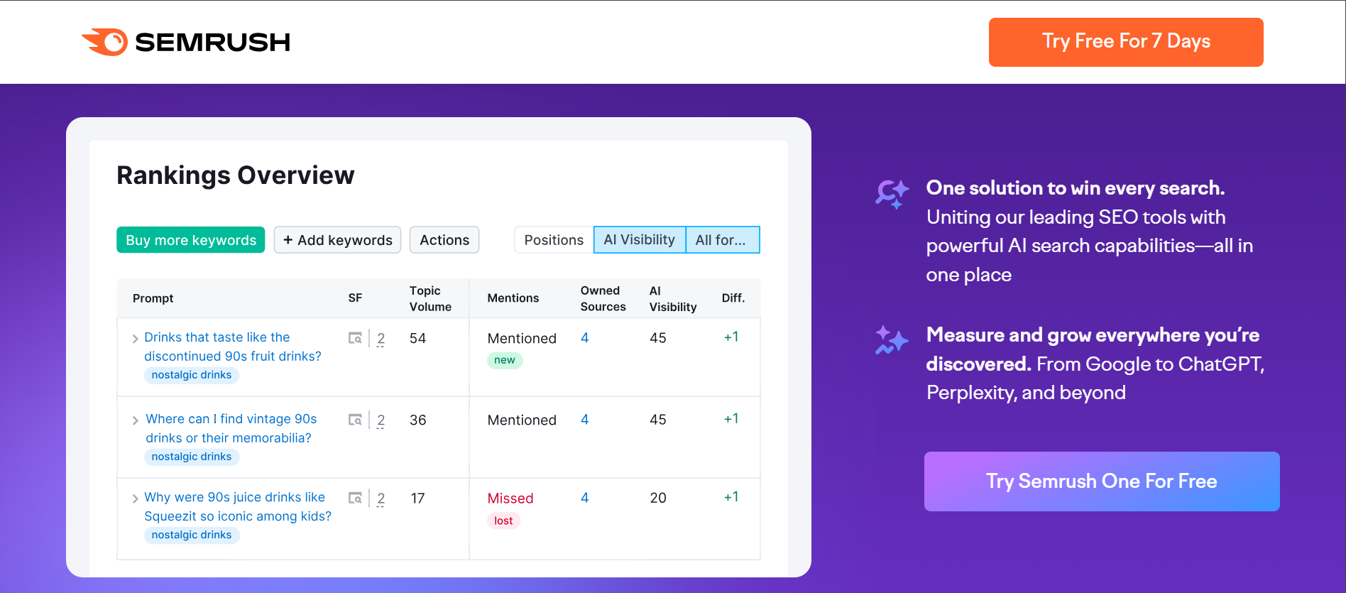Click the SF column header
Screen dimensions: 1346x593
click(355, 298)
